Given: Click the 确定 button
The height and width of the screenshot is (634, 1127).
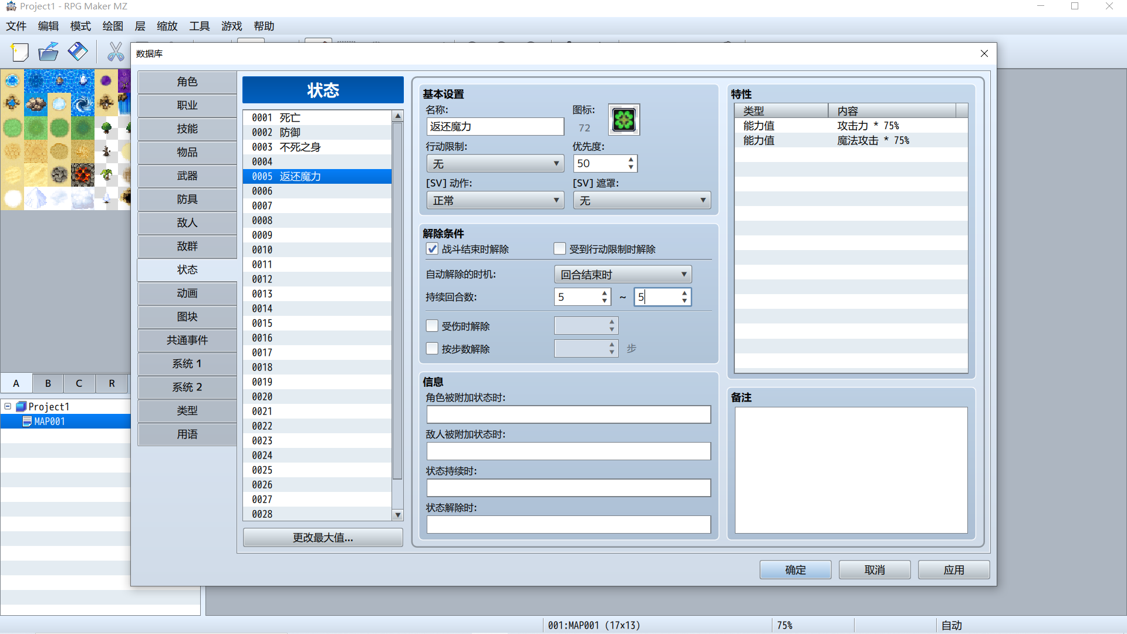Looking at the screenshot, I should [795, 570].
